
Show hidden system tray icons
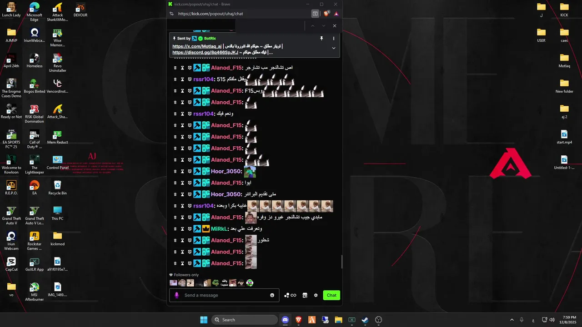coord(512,320)
